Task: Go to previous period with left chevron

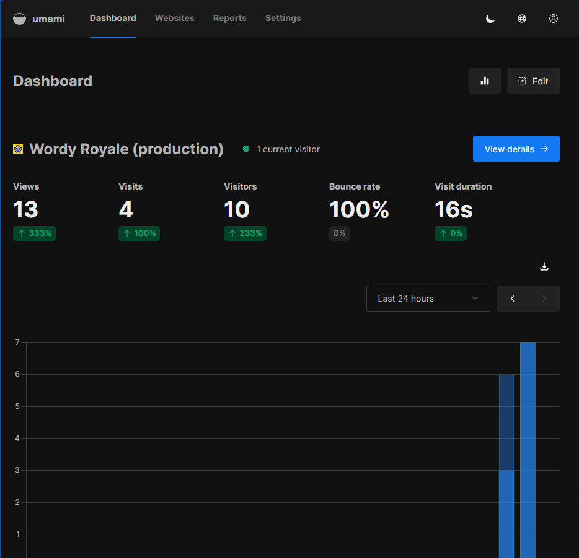Action: coord(512,299)
